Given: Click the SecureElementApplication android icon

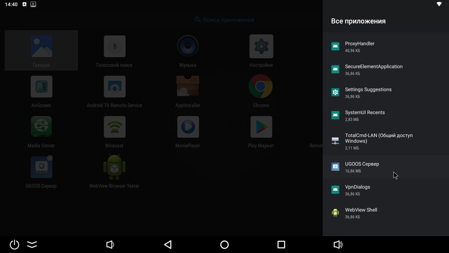Looking at the screenshot, I should click(x=335, y=69).
